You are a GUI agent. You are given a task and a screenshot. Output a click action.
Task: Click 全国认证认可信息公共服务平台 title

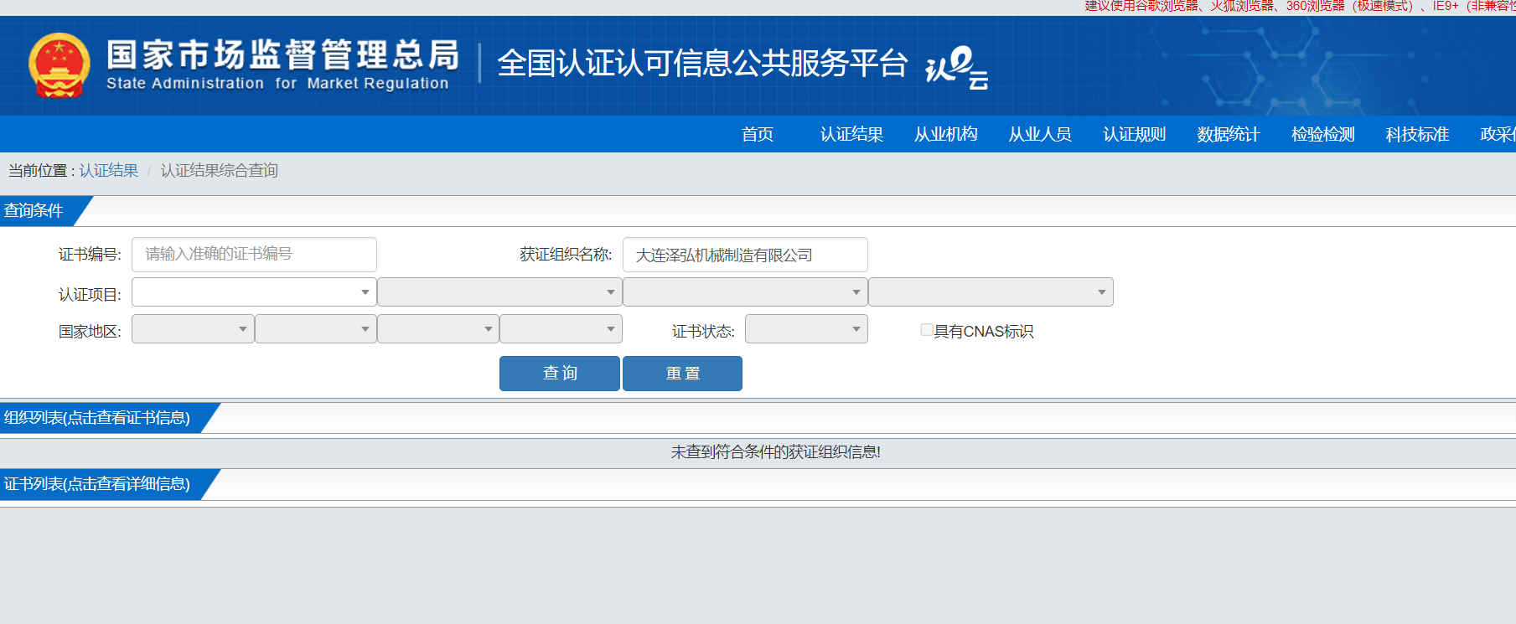pos(702,63)
